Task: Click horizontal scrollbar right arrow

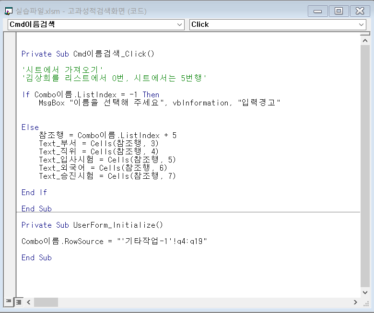Action: pyautogui.click(x=355, y=302)
